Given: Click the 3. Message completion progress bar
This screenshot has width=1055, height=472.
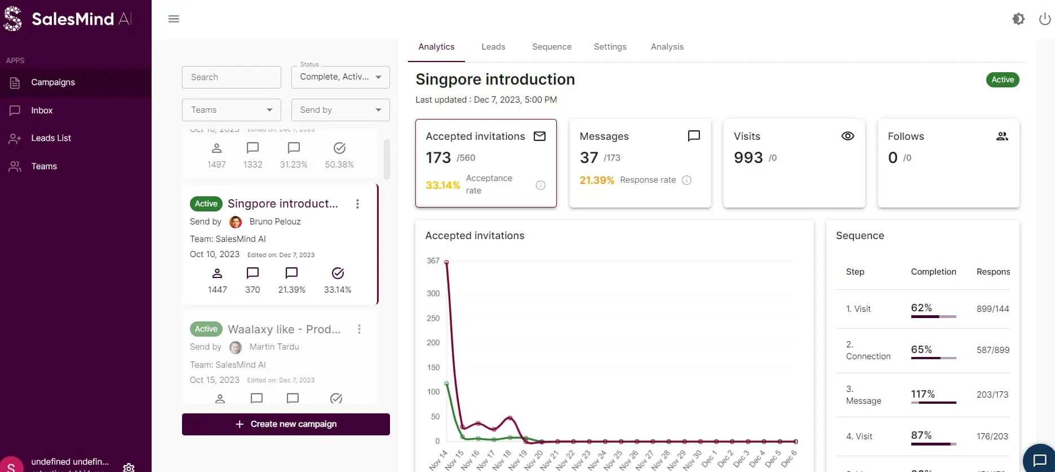Looking at the screenshot, I should (933, 403).
